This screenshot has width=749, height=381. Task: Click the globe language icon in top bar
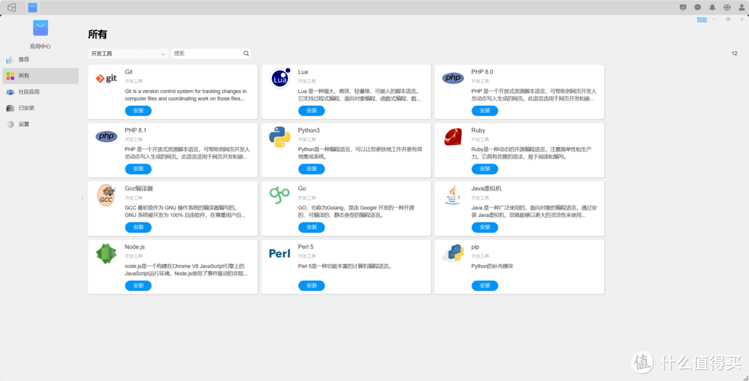point(727,7)
